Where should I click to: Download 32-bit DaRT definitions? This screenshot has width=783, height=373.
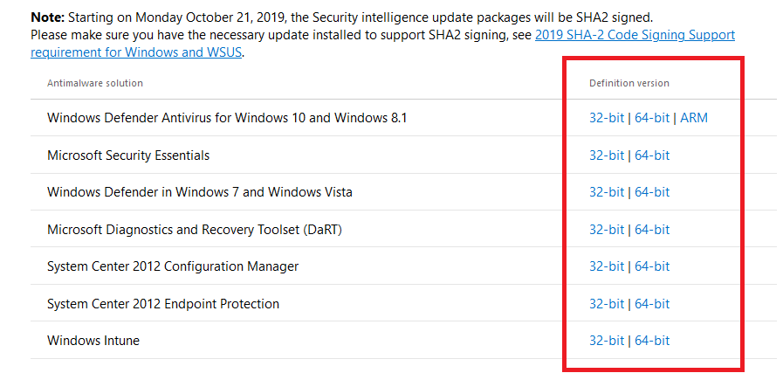click(607, 230)
